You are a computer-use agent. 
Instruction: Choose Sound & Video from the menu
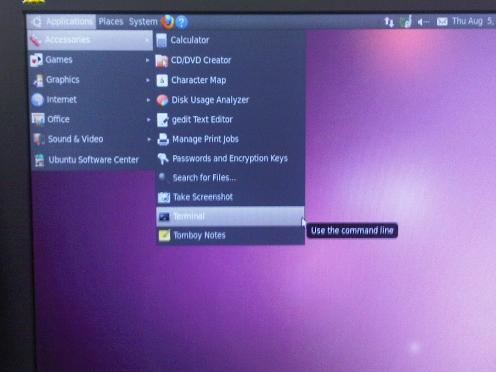coord(93,139)
